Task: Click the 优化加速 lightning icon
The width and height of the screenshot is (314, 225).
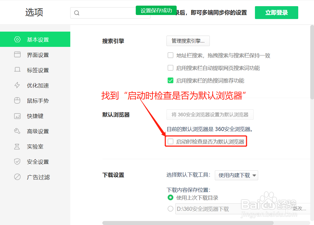Action: click(17, 85)
